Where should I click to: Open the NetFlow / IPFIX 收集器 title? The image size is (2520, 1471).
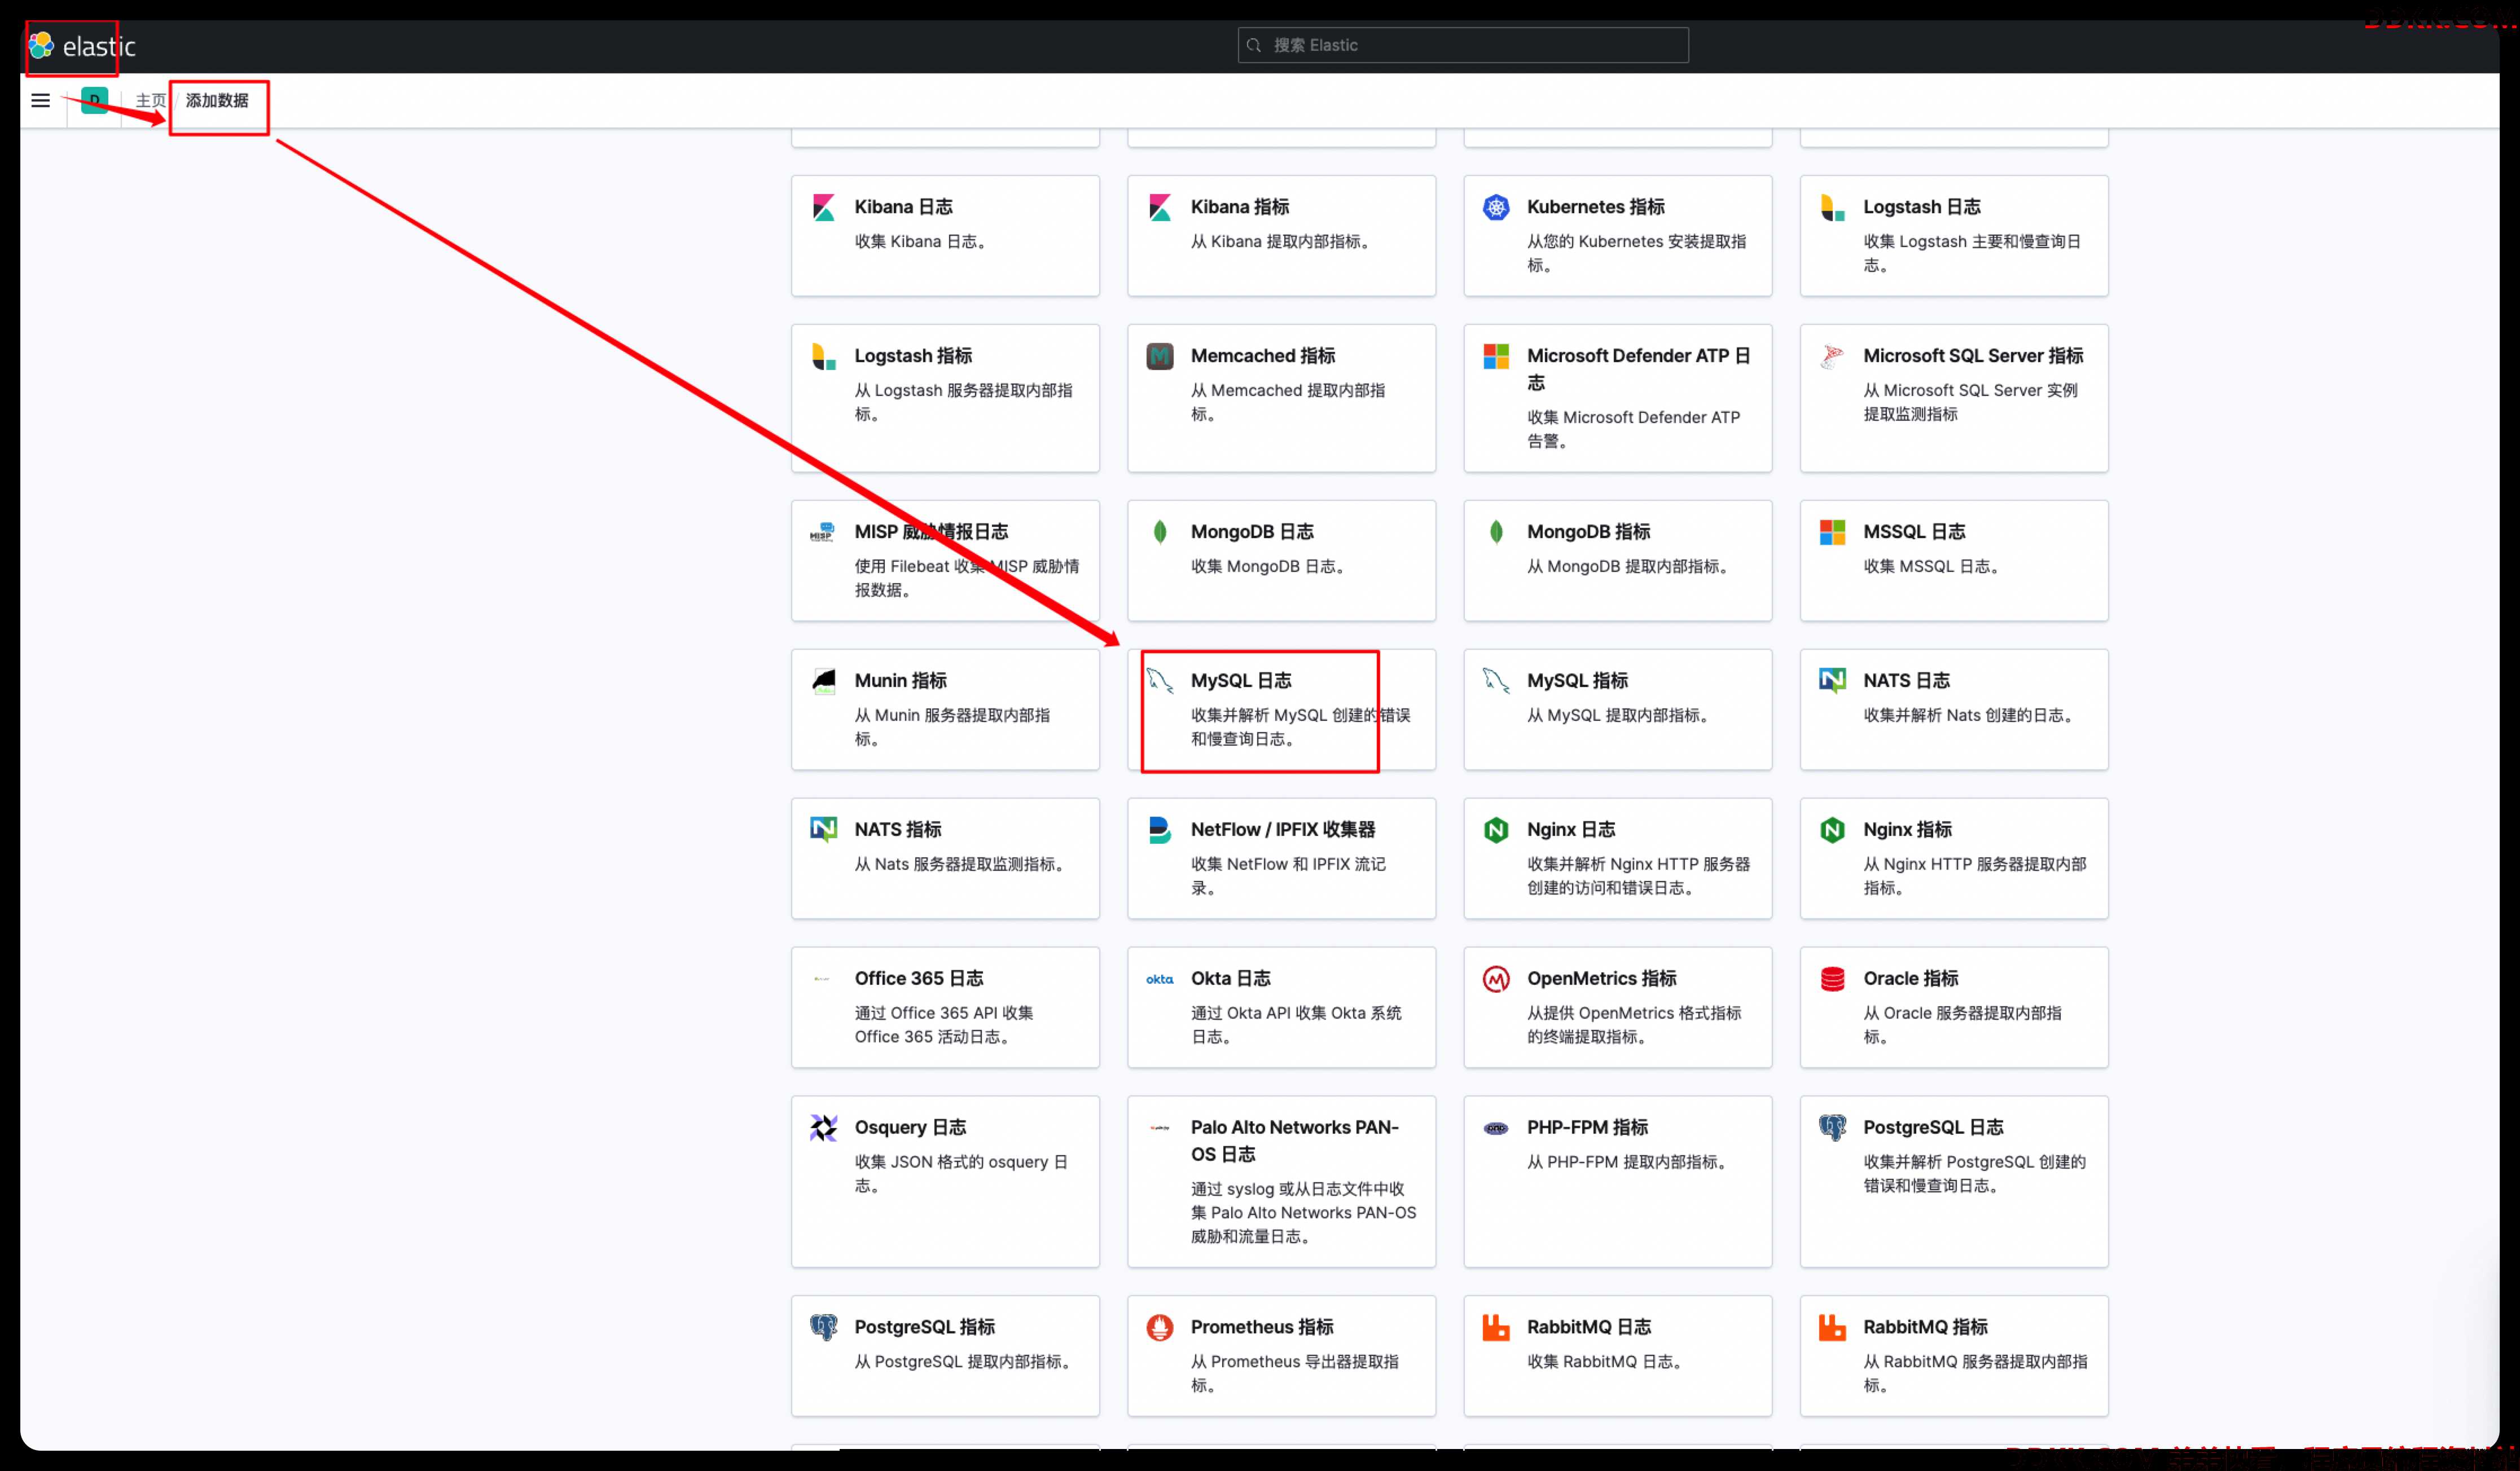click(1283, 830)
